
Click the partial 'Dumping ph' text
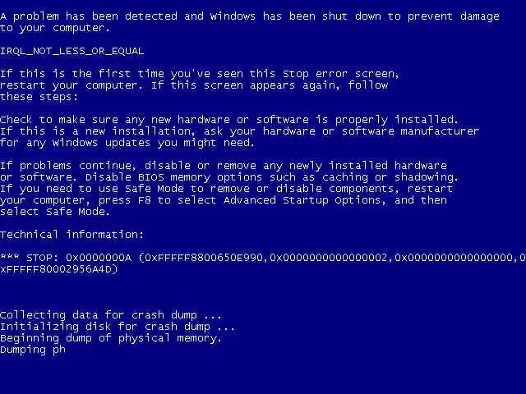[x=33, y=350]
